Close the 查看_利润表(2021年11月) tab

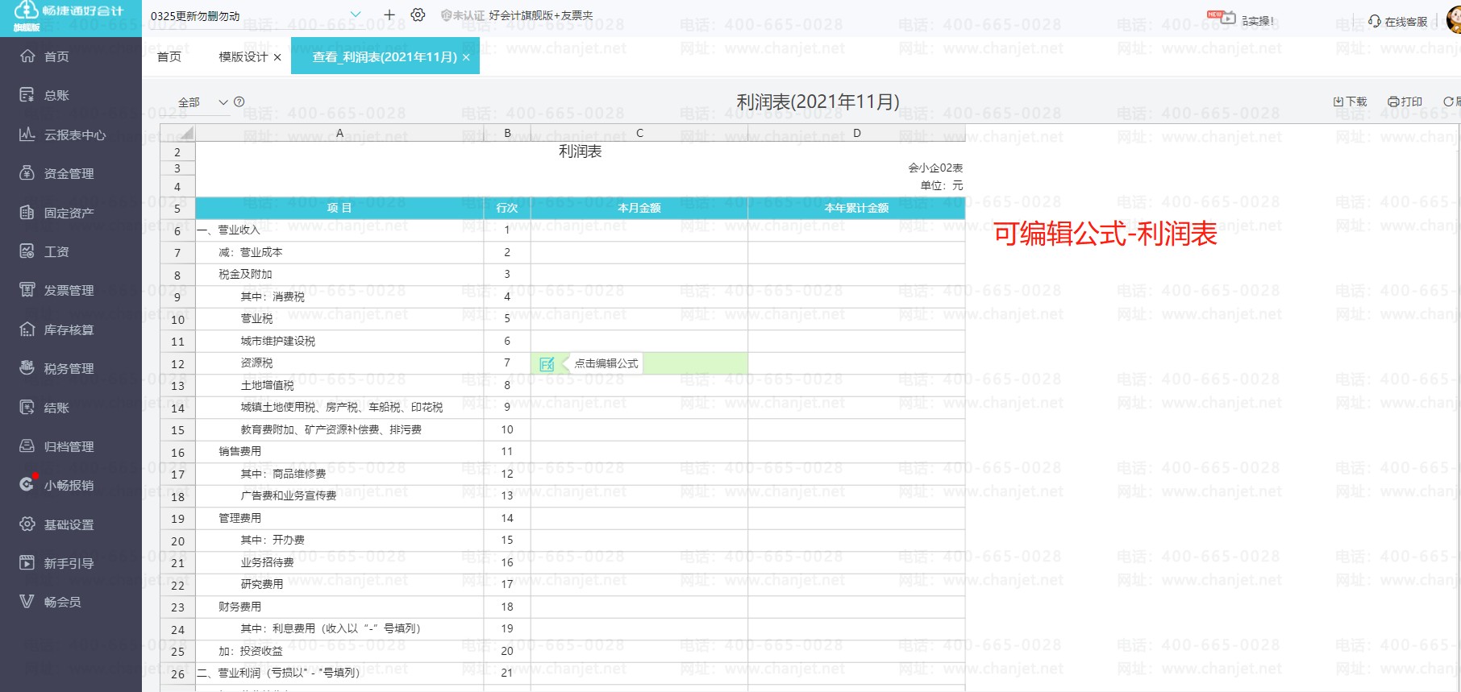tap(466, 57)
